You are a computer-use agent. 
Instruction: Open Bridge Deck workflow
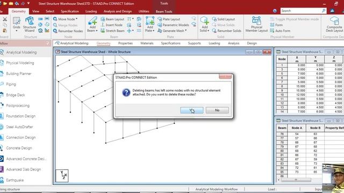tap(16, 95)
